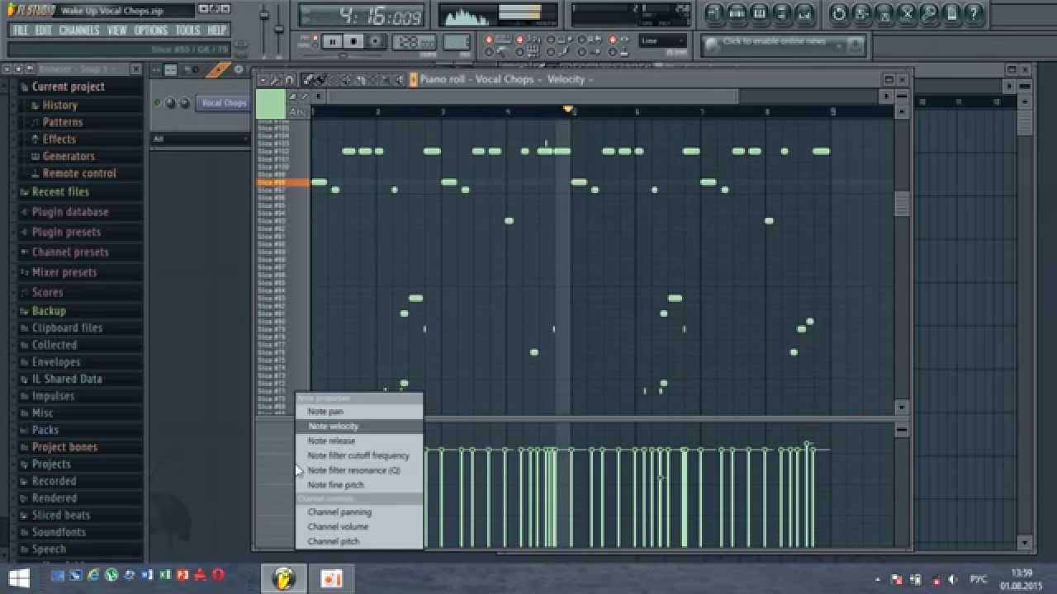Open the playlist window from top toolbar
1057x594 pixels.
coord(715,14)
